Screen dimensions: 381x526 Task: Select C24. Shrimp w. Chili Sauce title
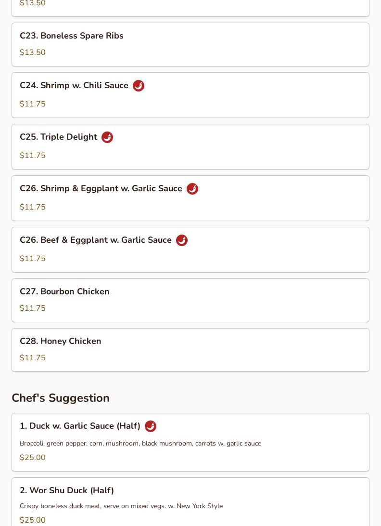click(74, 86)
